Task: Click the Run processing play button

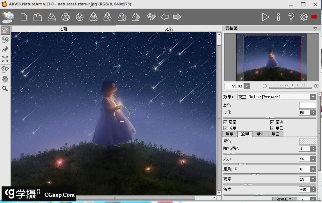Action: (265, 17)
